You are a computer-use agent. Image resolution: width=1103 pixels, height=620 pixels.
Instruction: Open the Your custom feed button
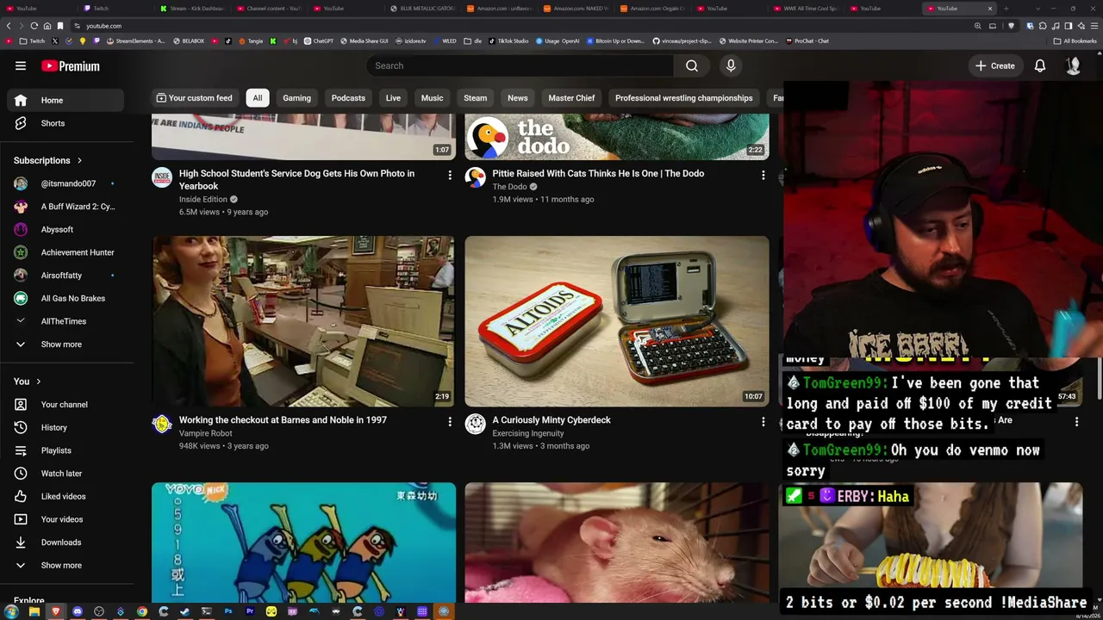point(194,98)
